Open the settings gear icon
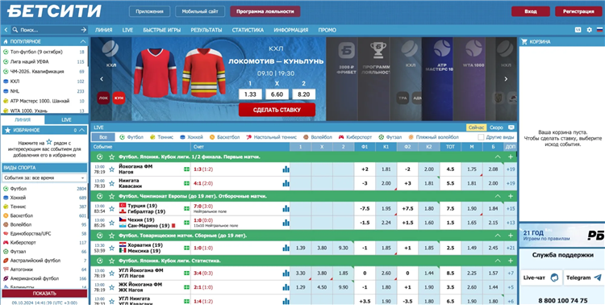 (x=589, y=30)
